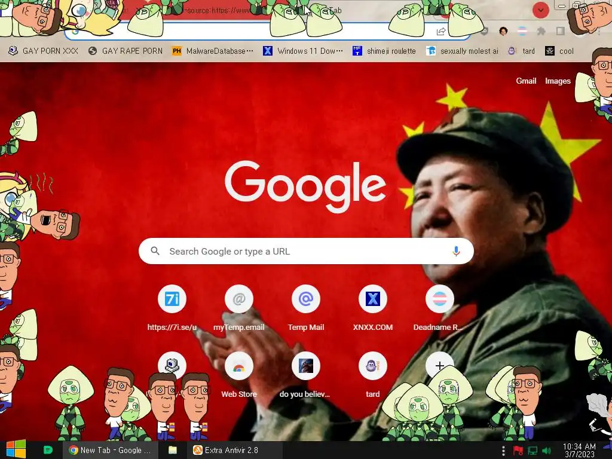Open the myTemp.email shortcut tile
612x459 pixels.
pos(239,308)
